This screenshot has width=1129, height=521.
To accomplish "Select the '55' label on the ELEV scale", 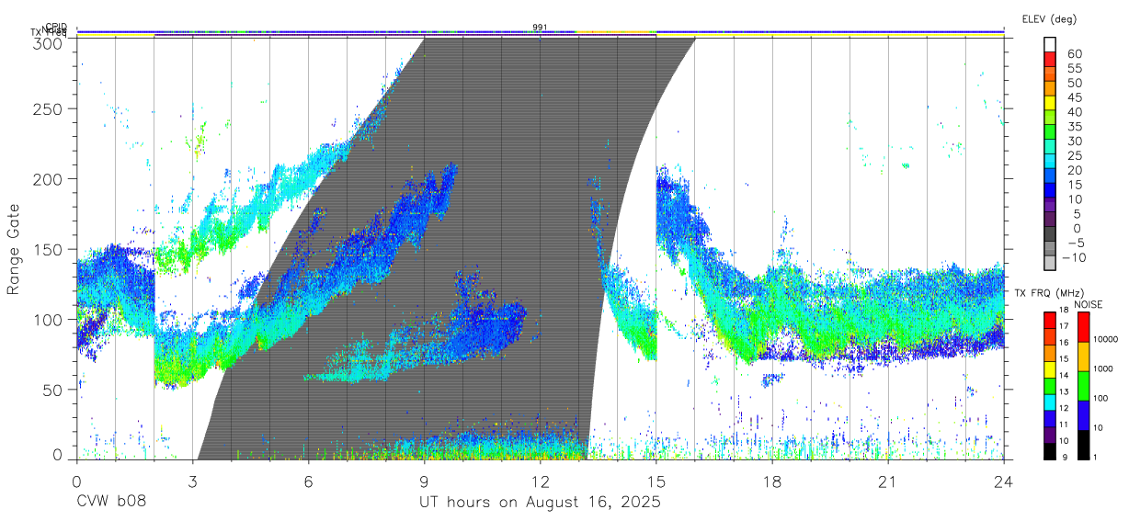I will [1075, 69].
